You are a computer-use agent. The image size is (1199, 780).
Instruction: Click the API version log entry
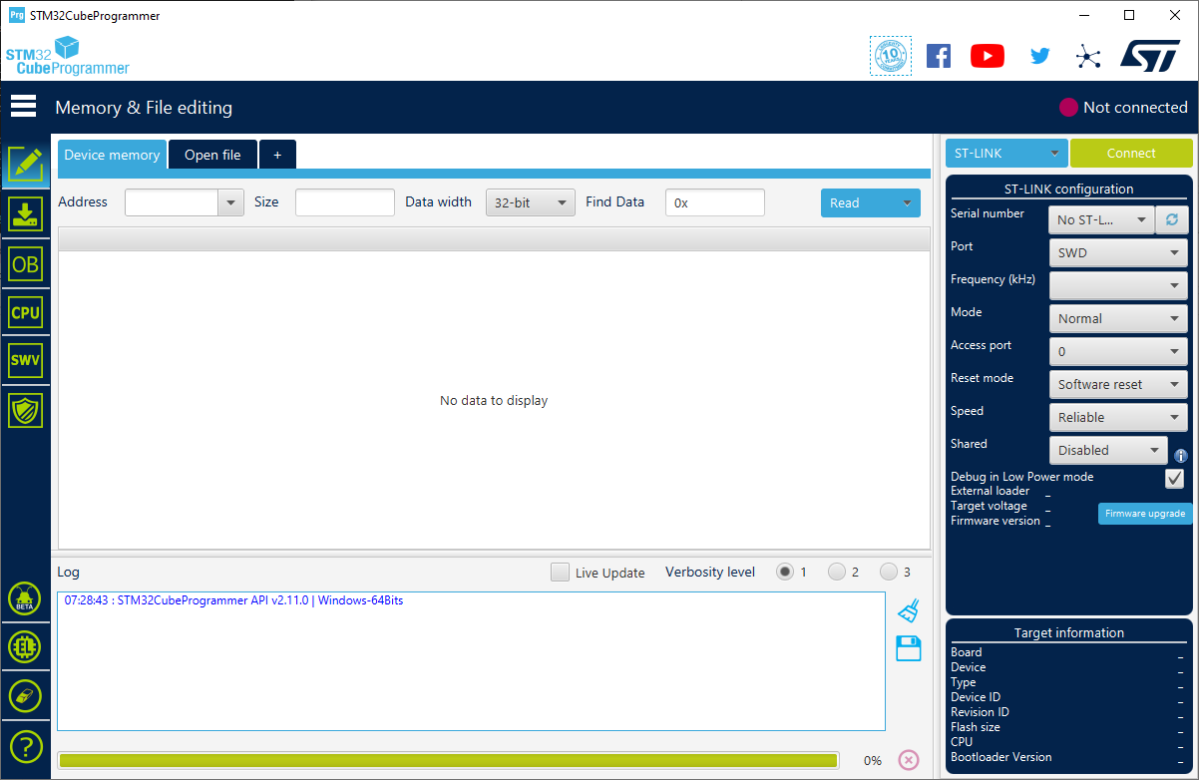pyautogui.click(x=233, y=600)
